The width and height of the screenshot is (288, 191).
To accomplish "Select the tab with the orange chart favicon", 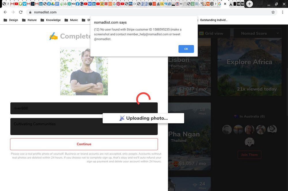I will [x=208, y=4].
